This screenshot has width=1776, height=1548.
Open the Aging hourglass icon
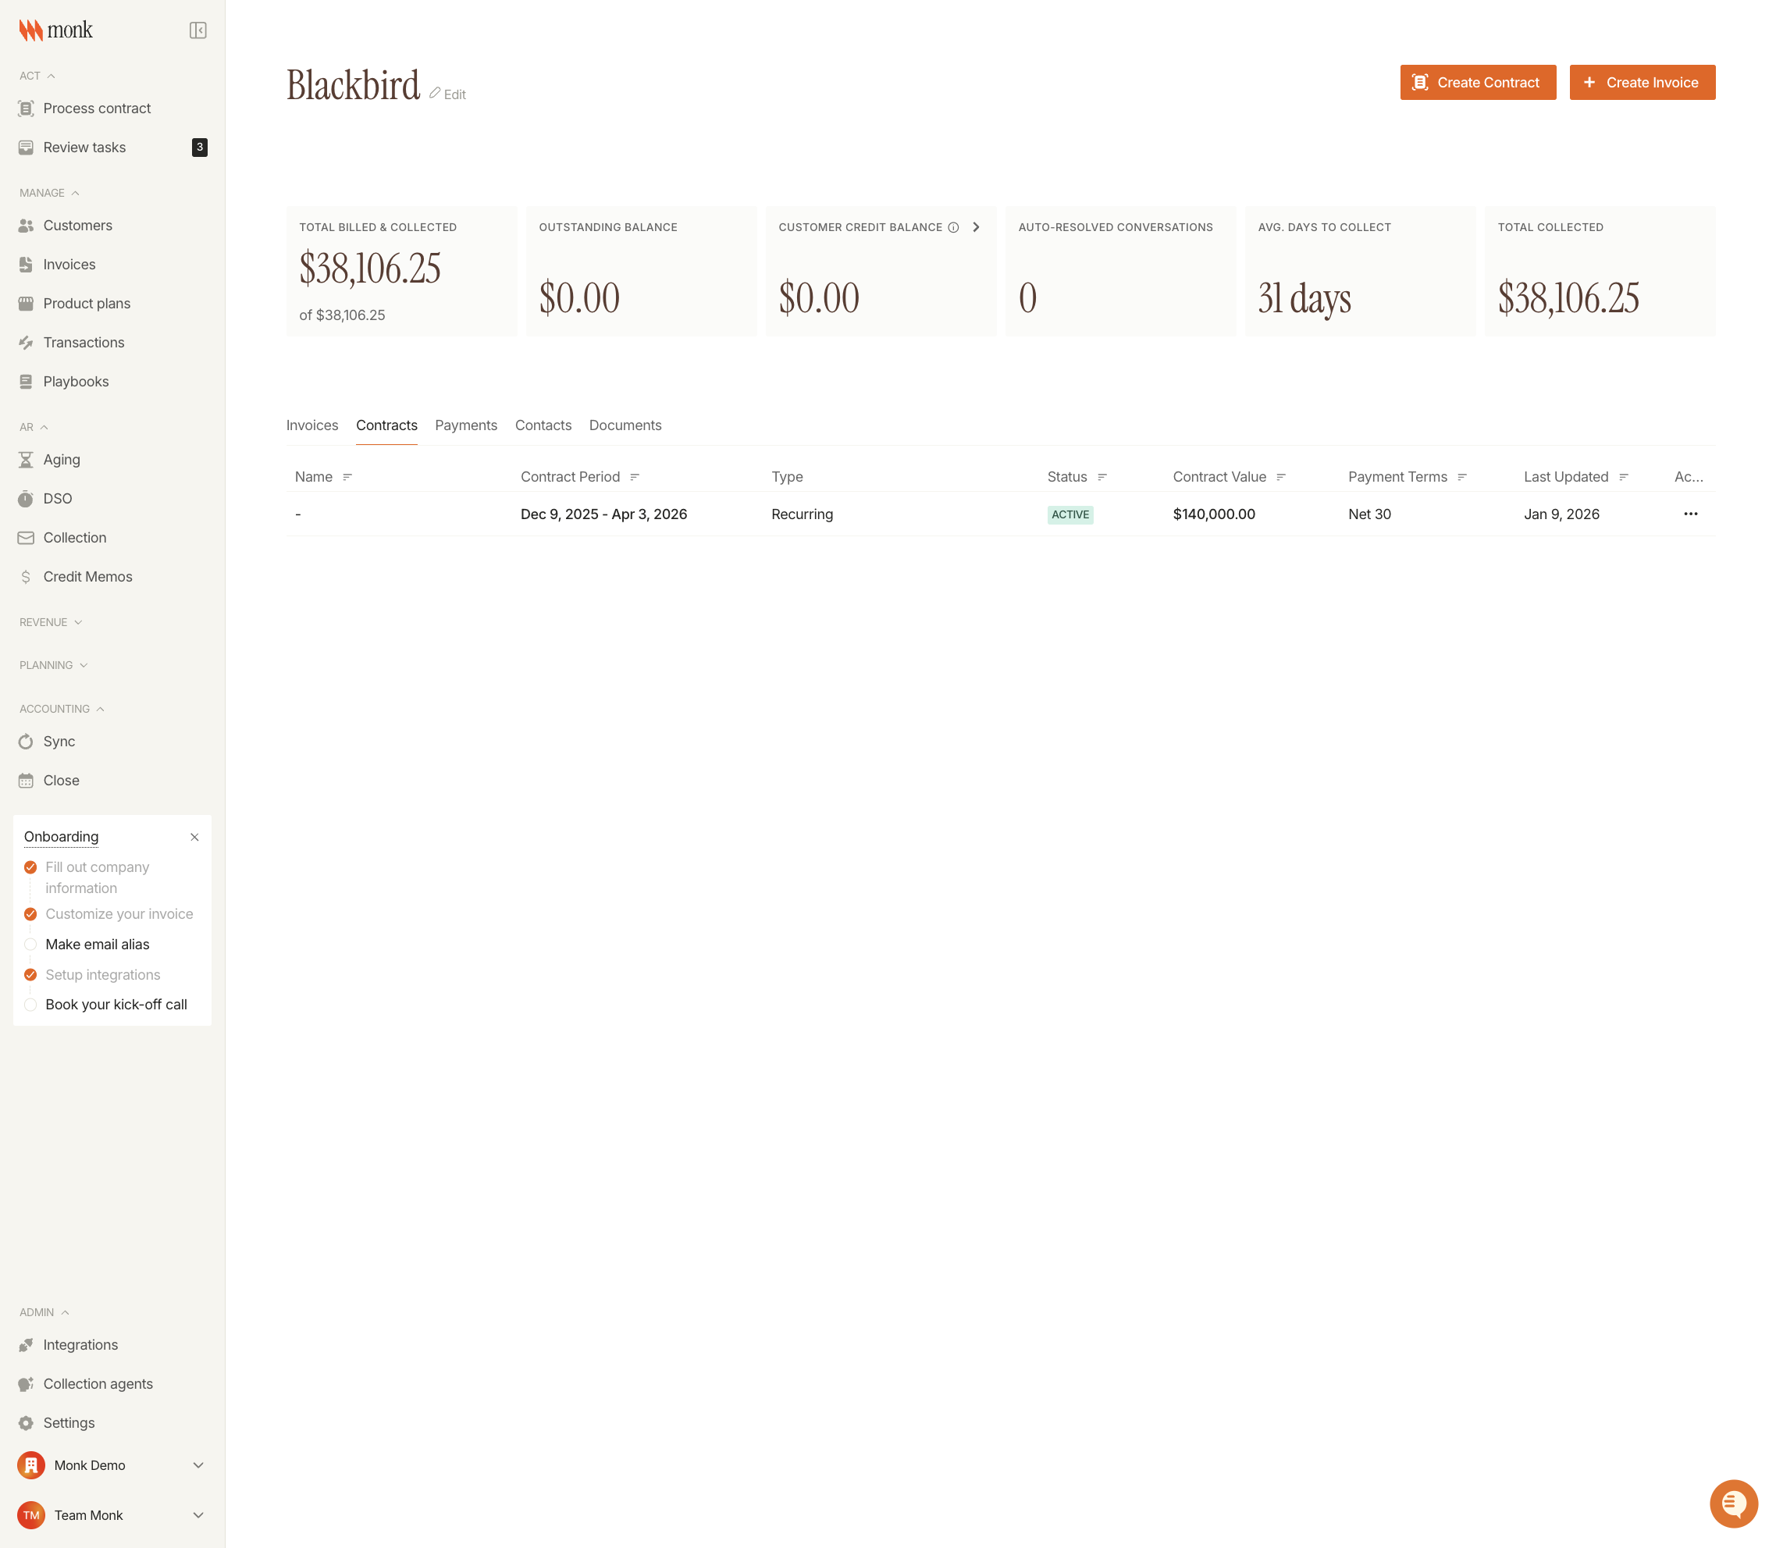26,459
